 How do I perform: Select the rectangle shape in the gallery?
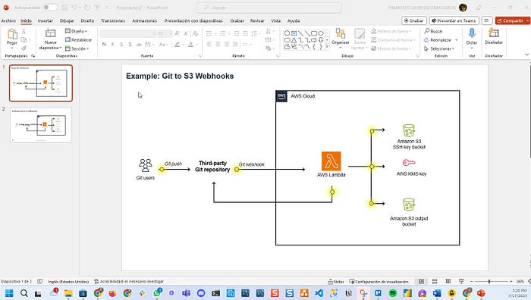pyautogui.click(x=314, y=33)
